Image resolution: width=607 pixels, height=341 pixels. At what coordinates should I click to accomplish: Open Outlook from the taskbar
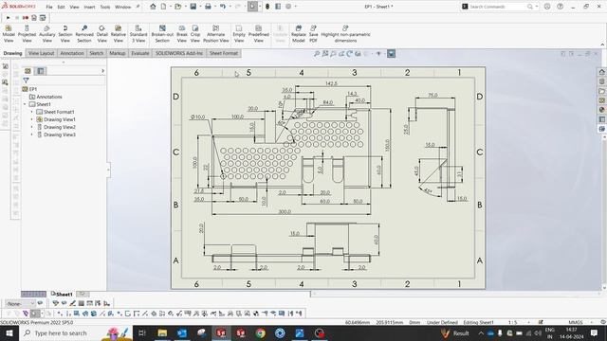[x=182, y=332]
